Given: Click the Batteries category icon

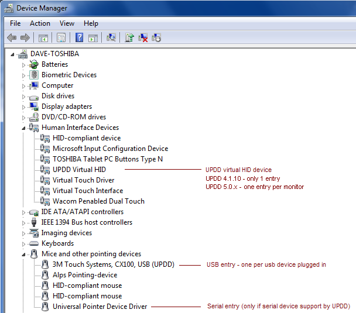Looking at the screenshot, I should (x=34, y=64).
